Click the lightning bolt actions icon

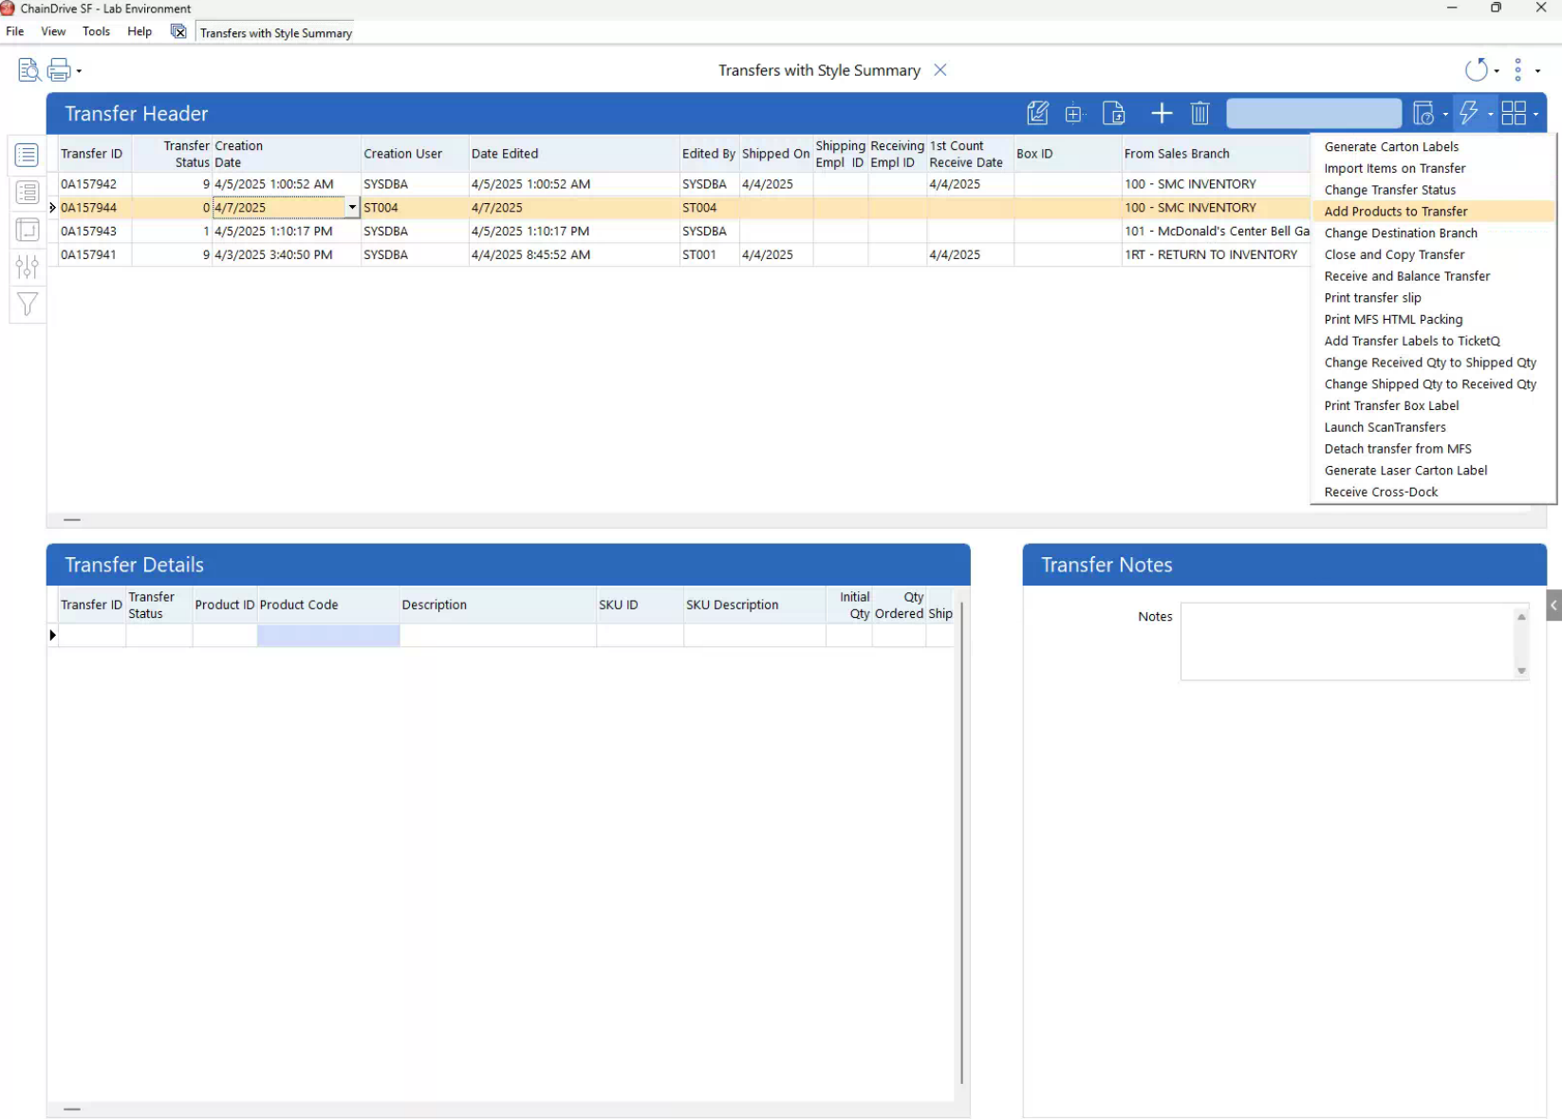1469,114
